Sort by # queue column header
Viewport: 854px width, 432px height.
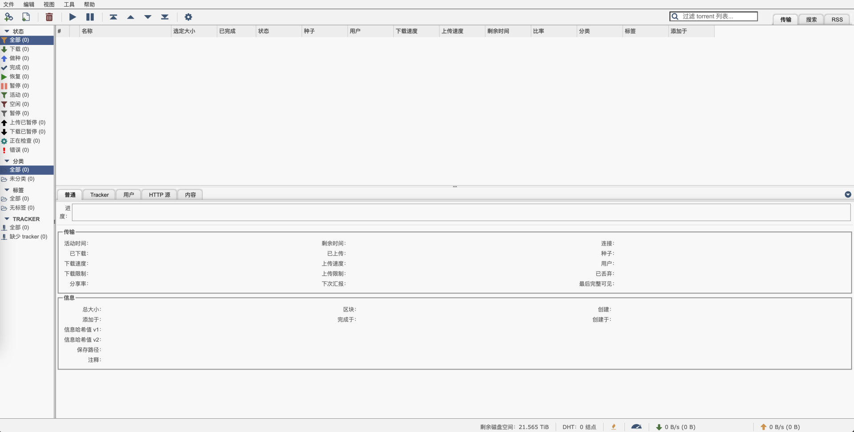point(62,31)
